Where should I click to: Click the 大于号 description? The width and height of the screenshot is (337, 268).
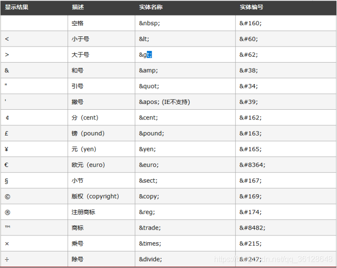[x=80, y=55]
